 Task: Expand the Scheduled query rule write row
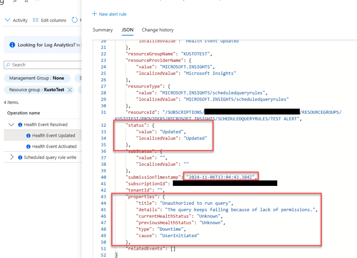(12, 157)
